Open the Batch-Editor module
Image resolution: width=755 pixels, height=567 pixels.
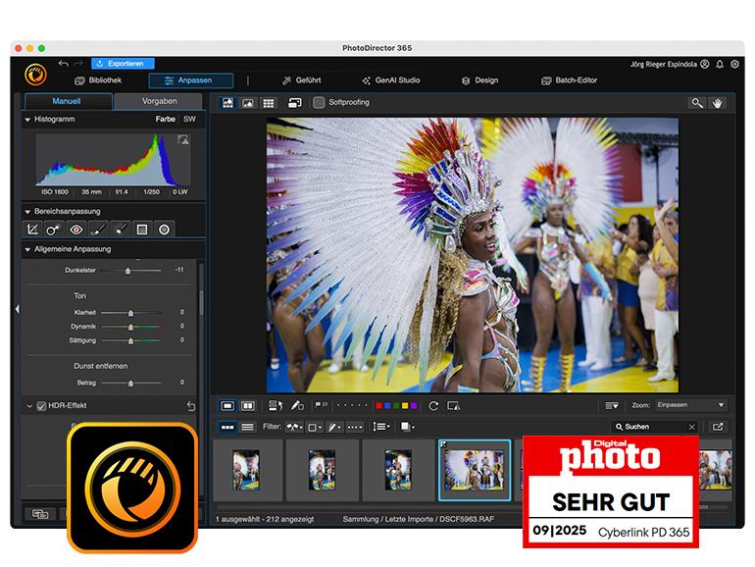click(569, 80)
